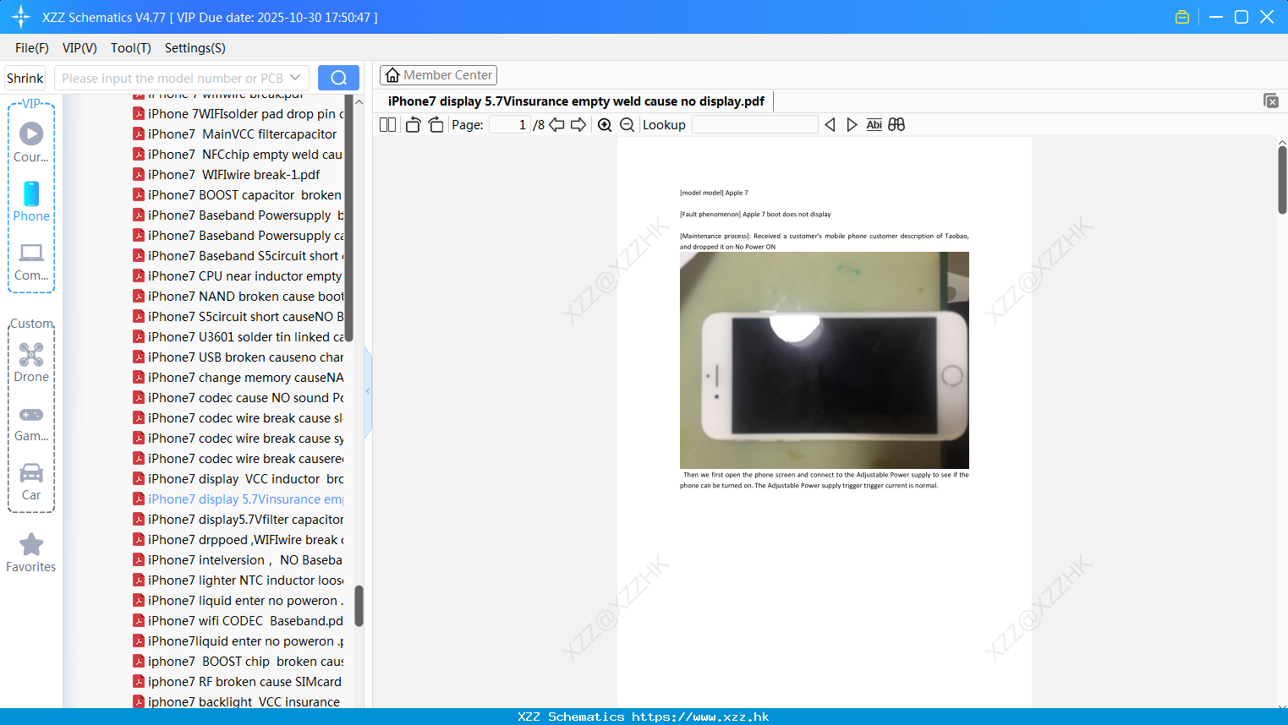Open iPhone7 USB broken causeno char file
Viewport: 1288px width, 725px height.
coord(238,357)
